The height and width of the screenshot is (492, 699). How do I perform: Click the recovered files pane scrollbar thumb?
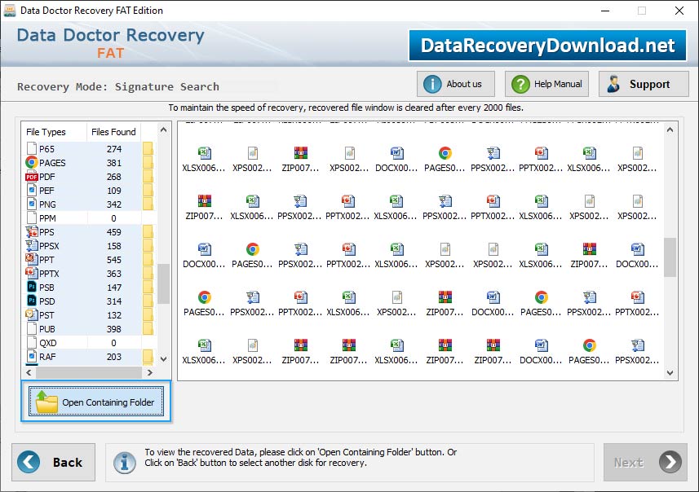point(670,257)
